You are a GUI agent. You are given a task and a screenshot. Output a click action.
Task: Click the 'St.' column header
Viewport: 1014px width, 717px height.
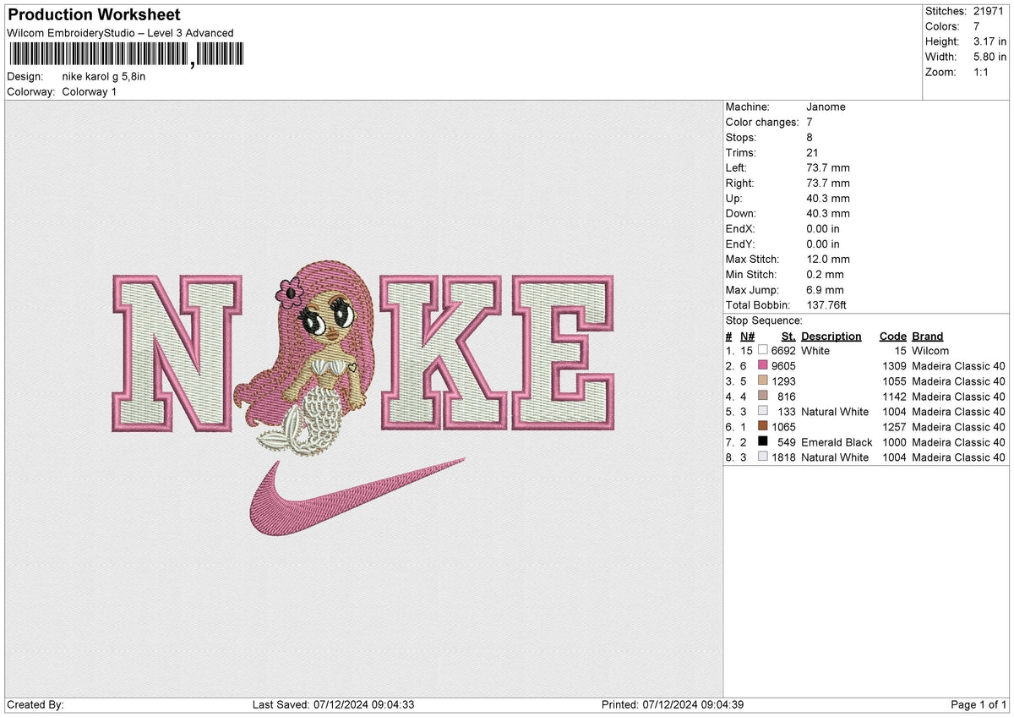788,336
